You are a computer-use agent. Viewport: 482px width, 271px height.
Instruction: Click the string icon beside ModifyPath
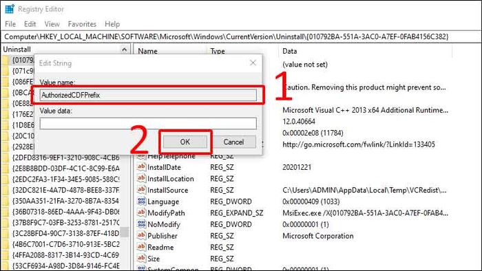[141, 213]
